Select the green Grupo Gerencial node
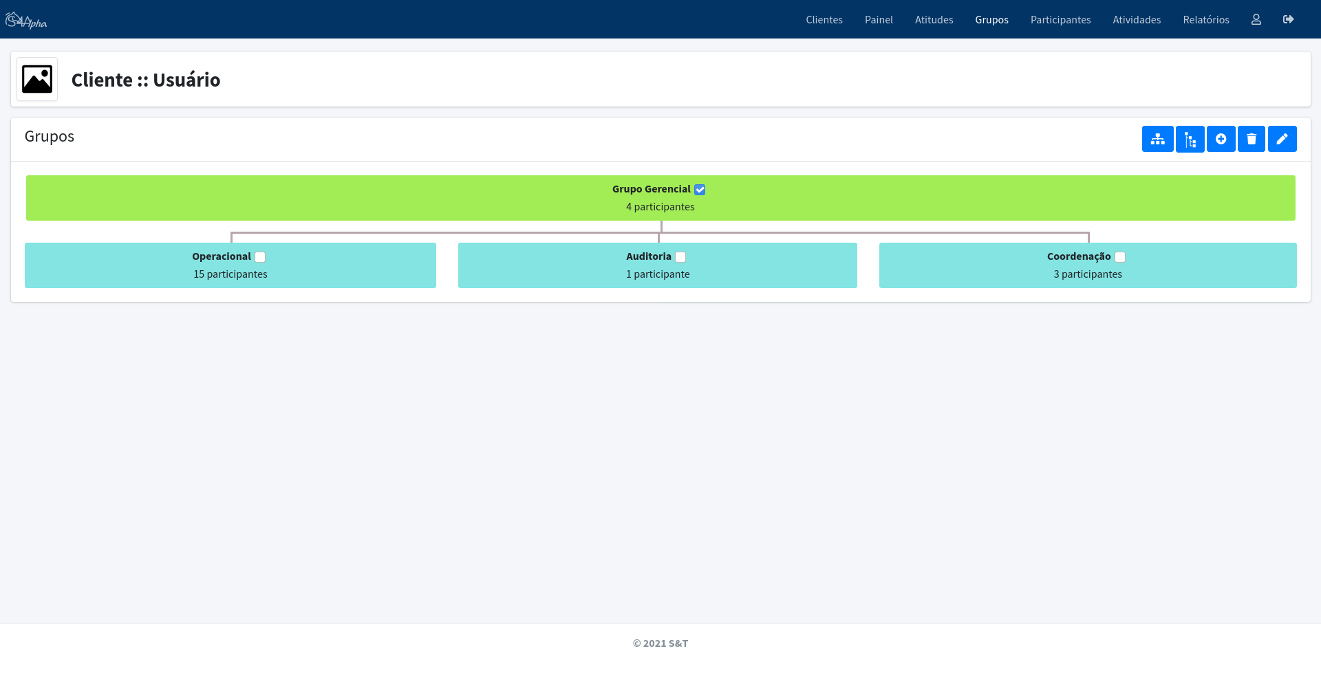Viewport: 1321px width, 673px height. pos(413,198)
